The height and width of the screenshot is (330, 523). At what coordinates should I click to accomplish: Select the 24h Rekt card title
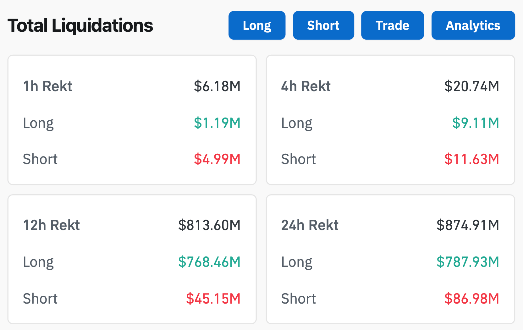310,225
